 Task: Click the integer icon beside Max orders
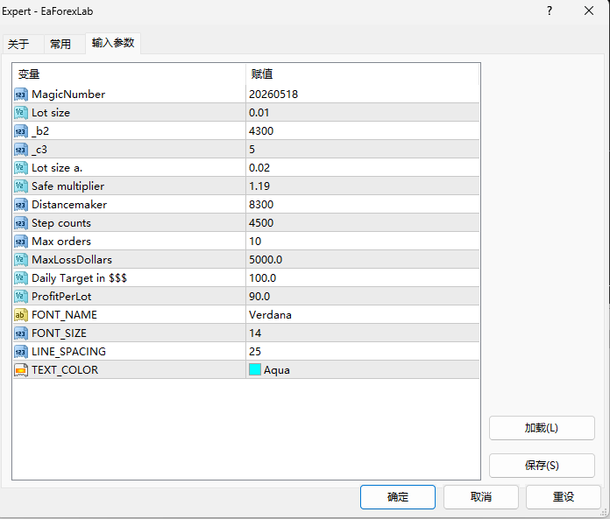coord(21,242)
